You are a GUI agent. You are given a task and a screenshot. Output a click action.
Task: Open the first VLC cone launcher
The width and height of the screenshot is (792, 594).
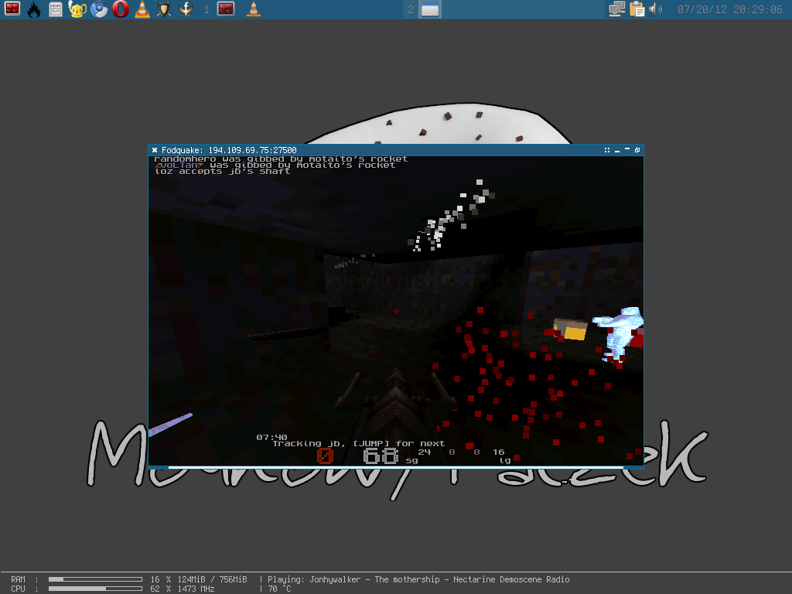[142, 9]
